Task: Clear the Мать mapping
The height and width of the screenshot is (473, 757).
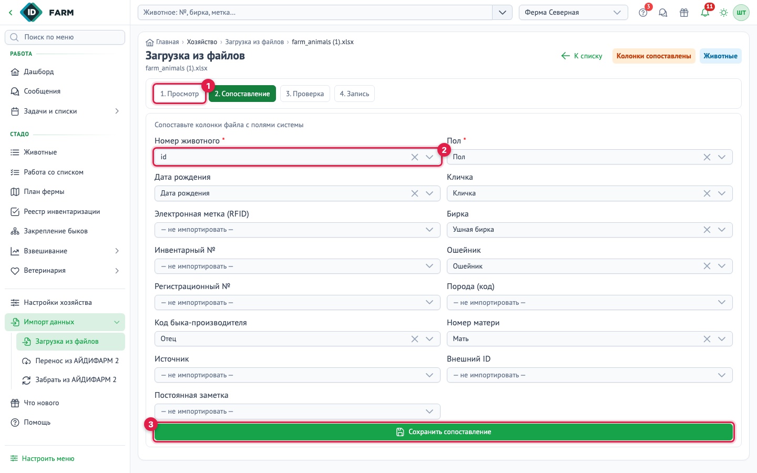Action: point(707,339)
